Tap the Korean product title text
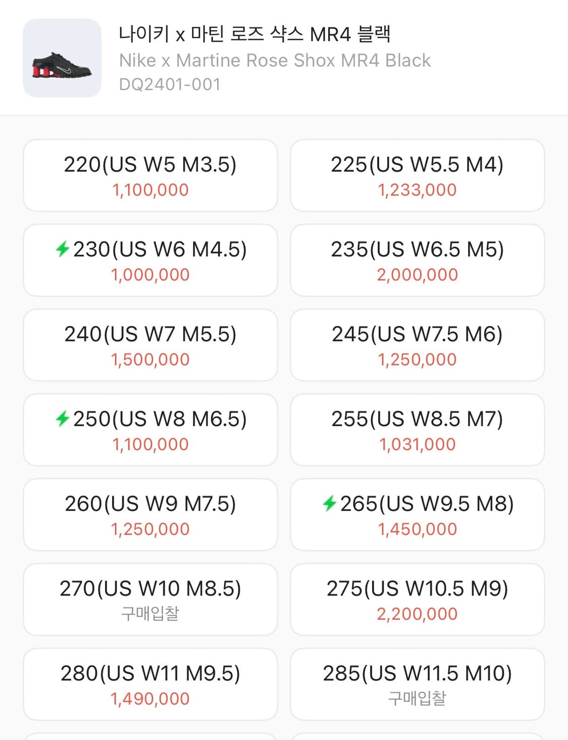Screen dimensions: 568x740 [x=254, y=34]
